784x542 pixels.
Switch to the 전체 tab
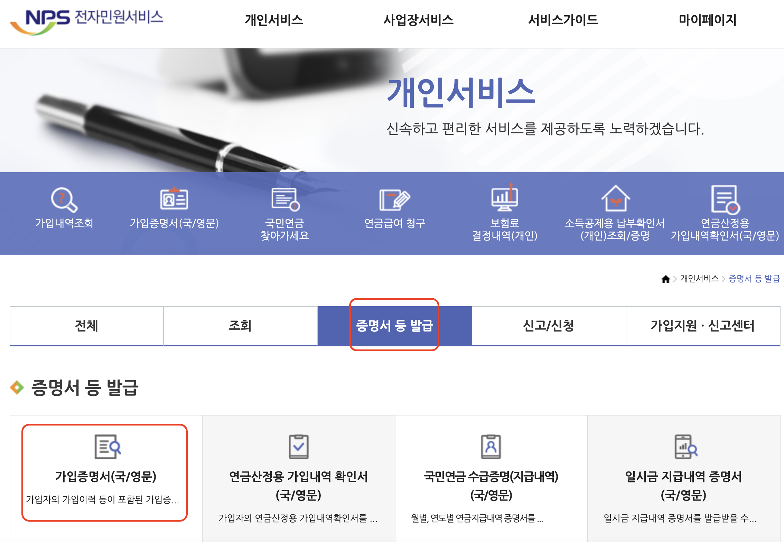(x=86, y=326)
